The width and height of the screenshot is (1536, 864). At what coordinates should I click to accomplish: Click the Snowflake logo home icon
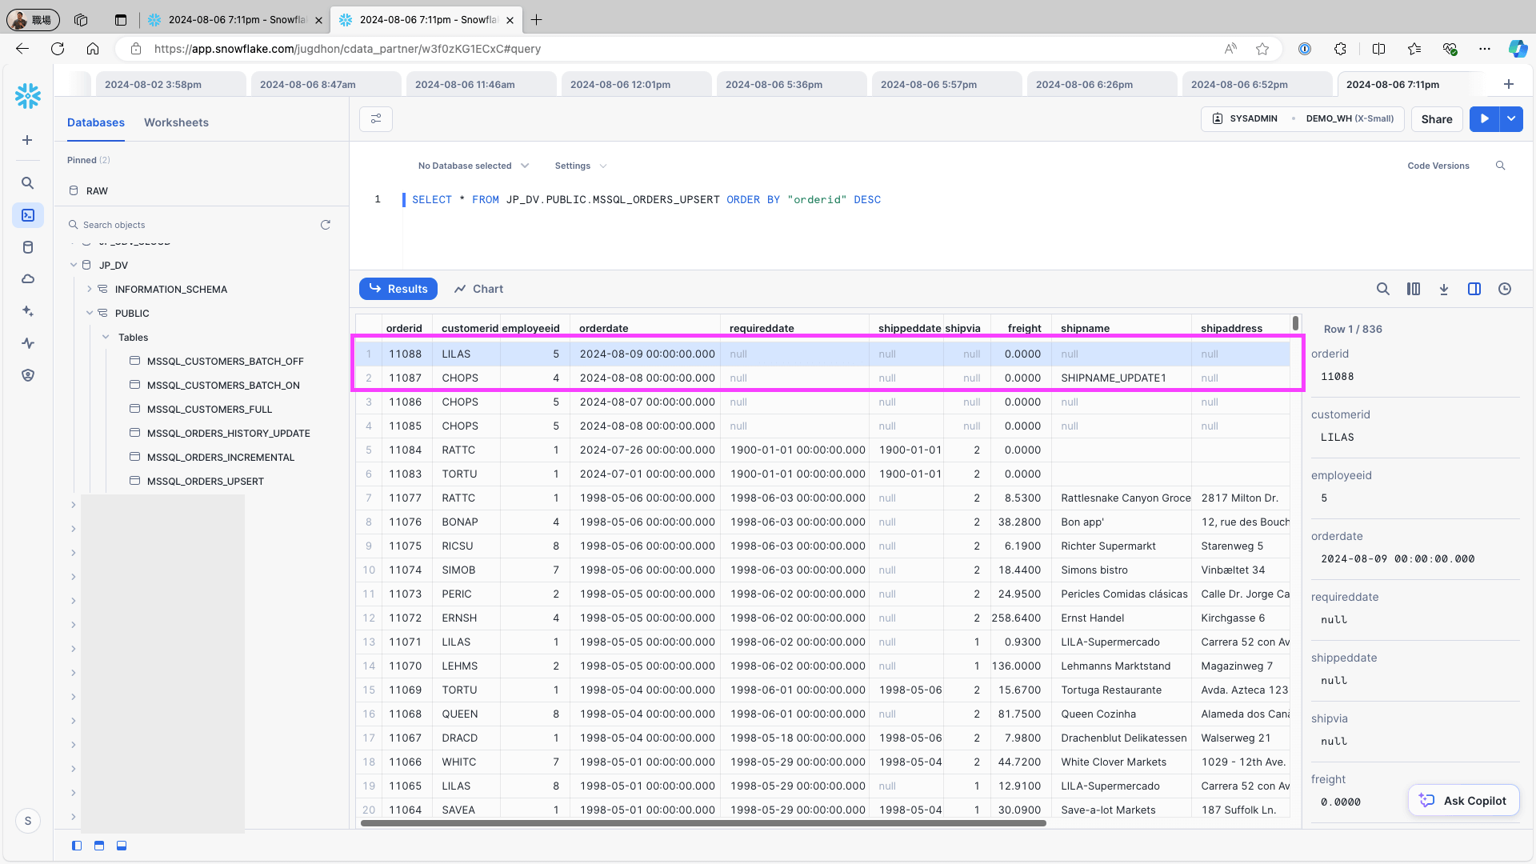28,96
